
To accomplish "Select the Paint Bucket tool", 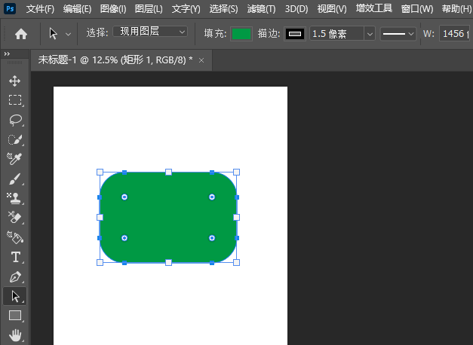I will 15,237.
